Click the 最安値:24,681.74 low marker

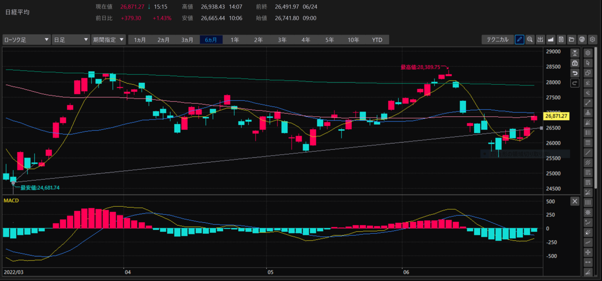(x=40, y=188)
